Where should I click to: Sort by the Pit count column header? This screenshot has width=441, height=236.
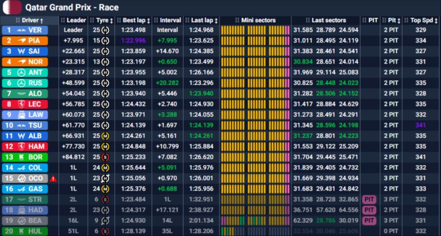391,21
